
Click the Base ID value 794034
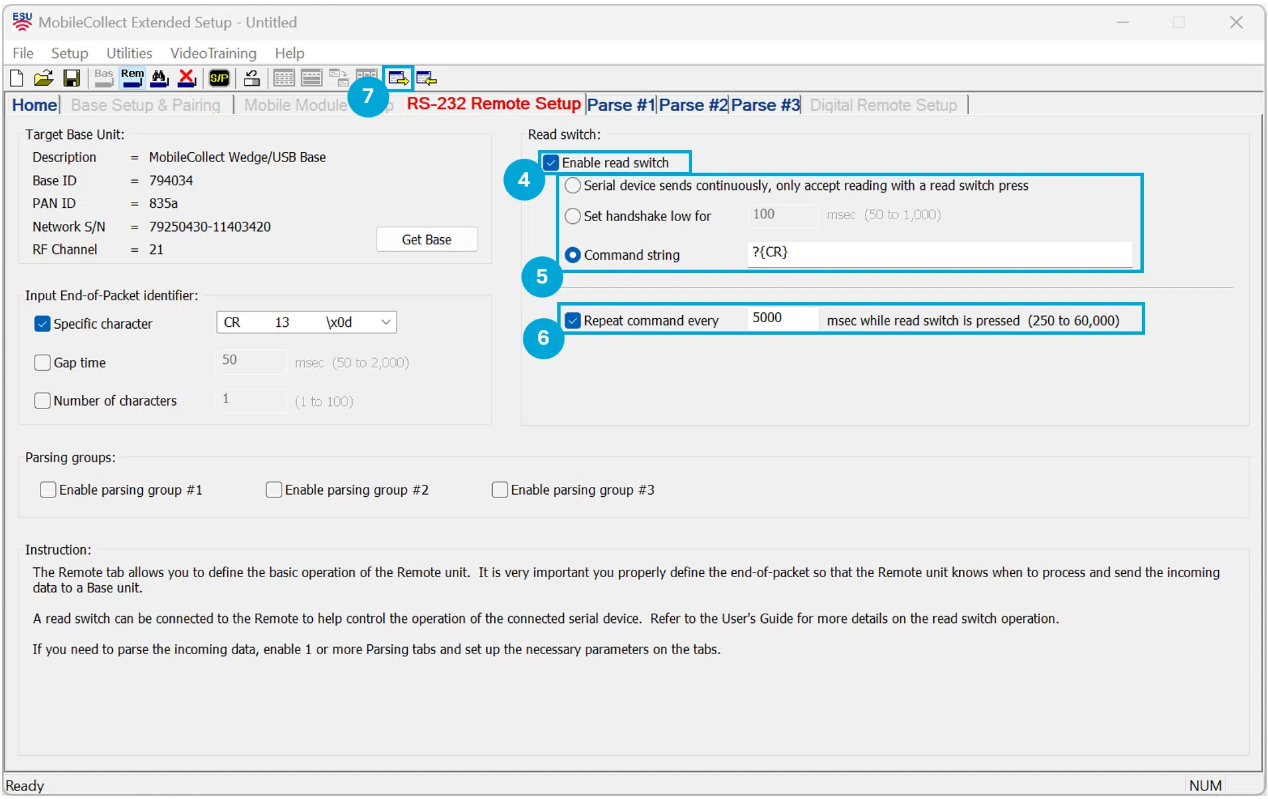coord(171,181)
